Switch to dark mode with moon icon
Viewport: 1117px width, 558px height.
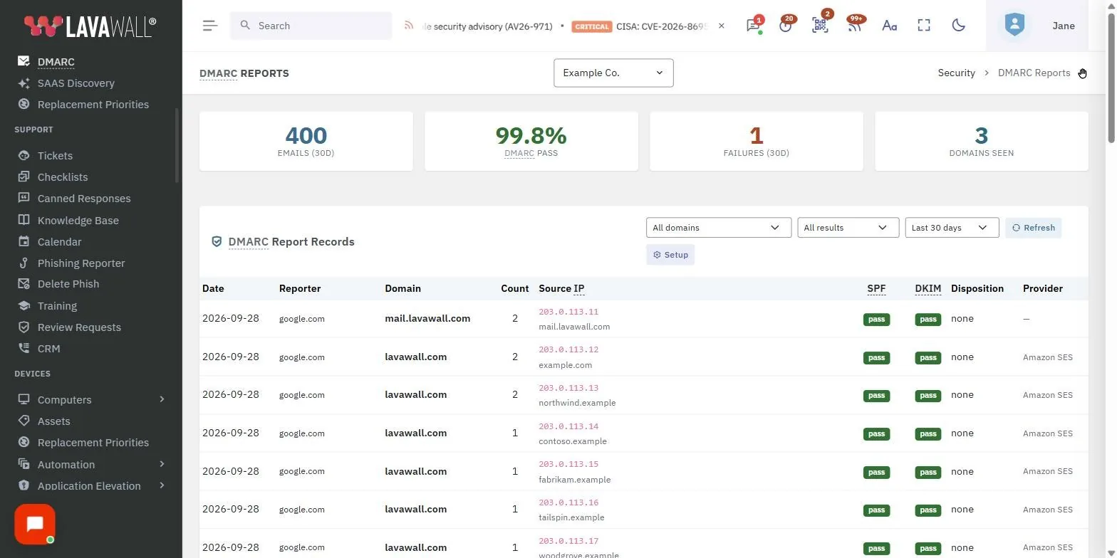[959, 26]
